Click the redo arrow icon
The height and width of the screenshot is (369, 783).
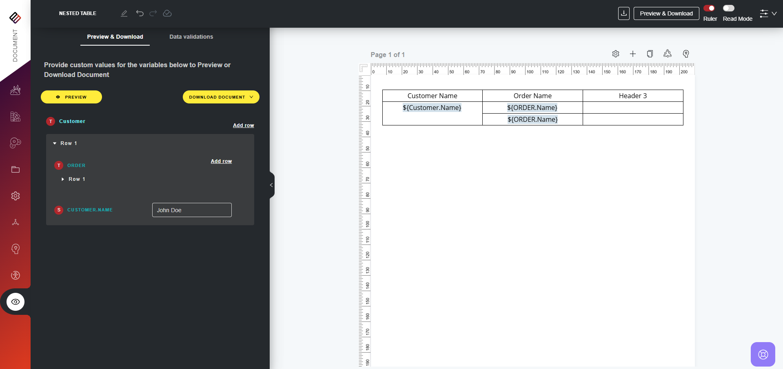click(153, 13)
